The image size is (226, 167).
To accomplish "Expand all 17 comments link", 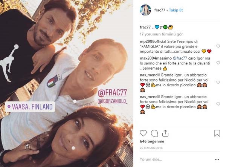I will point(161,34).
